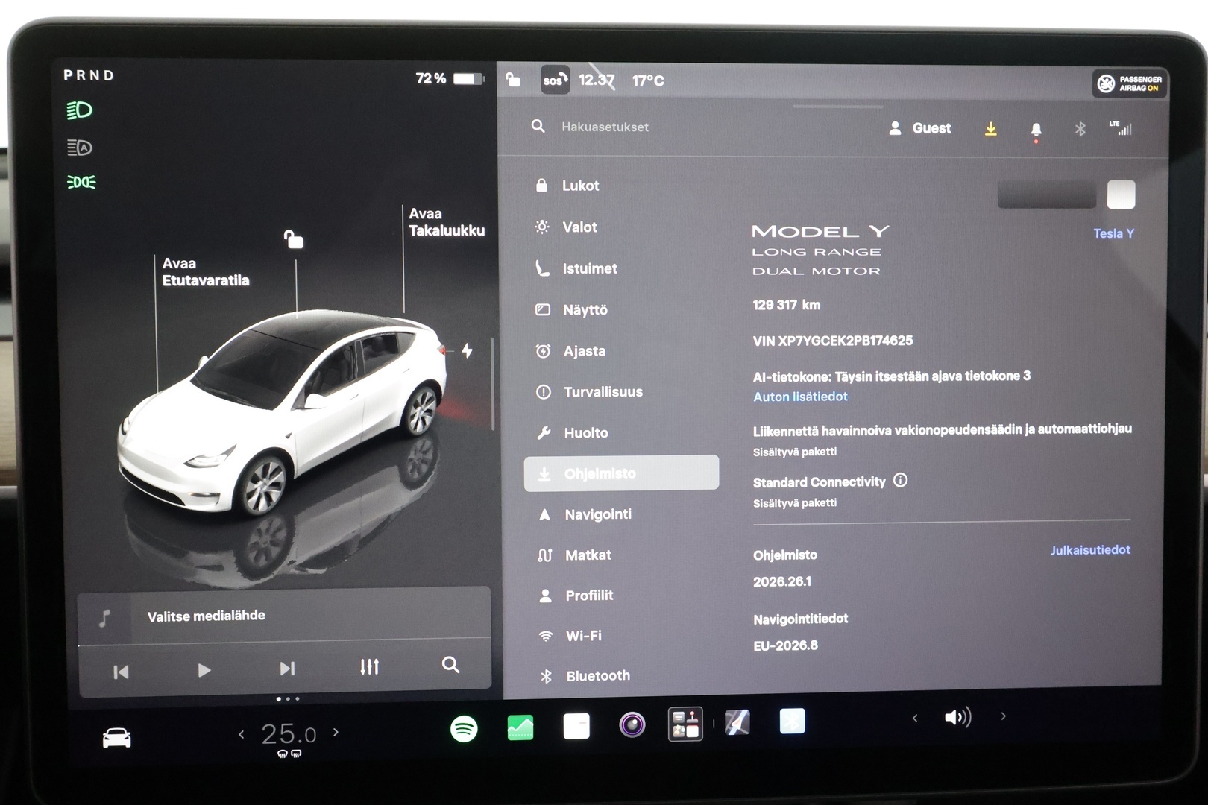Tap the LTE signal strength icon
Screen dimensions: 1208x805
click(x=1121, y=128)
